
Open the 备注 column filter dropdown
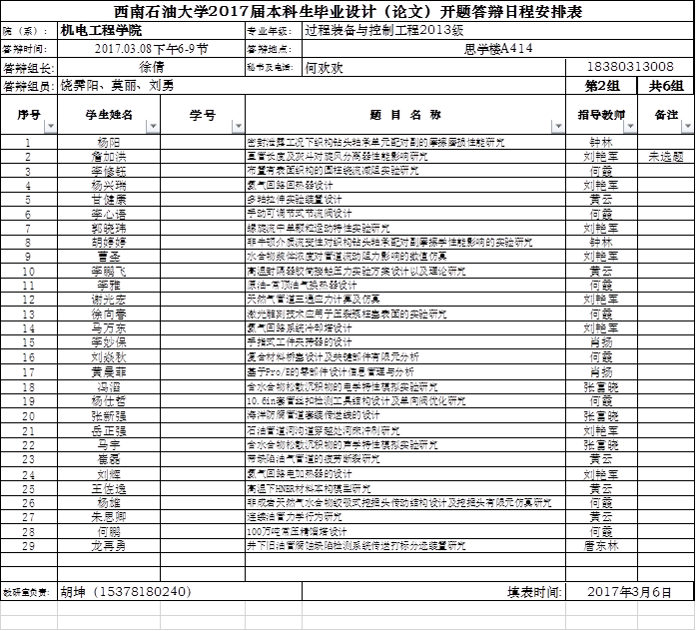687,127
